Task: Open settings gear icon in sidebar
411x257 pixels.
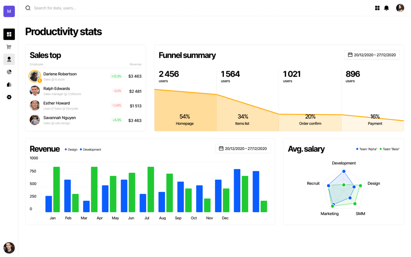Action: (x=9, y=97)
